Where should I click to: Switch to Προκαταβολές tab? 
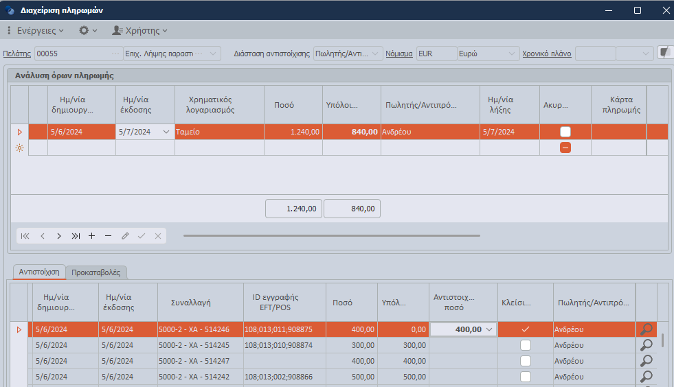point(96,272)
